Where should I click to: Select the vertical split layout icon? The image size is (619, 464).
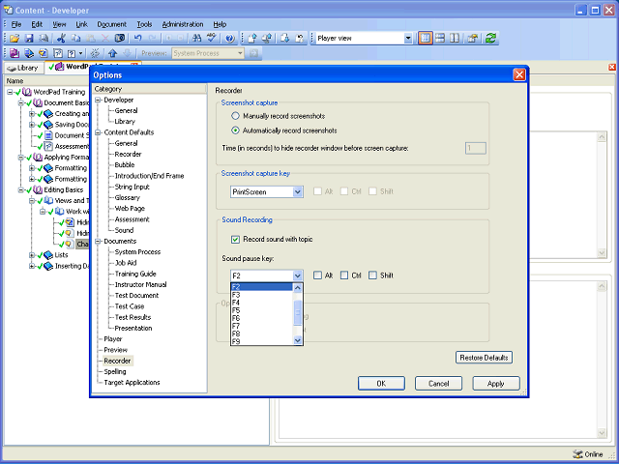[455, 39]
